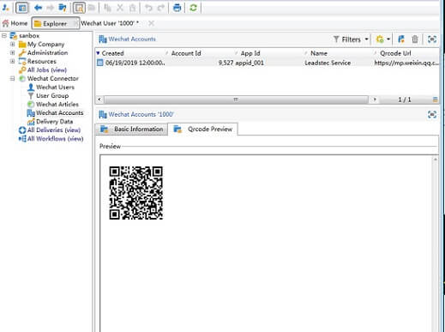Click the list horizontal scrollbar left arrow
The image size is (445, 332).
coord(99,100)
